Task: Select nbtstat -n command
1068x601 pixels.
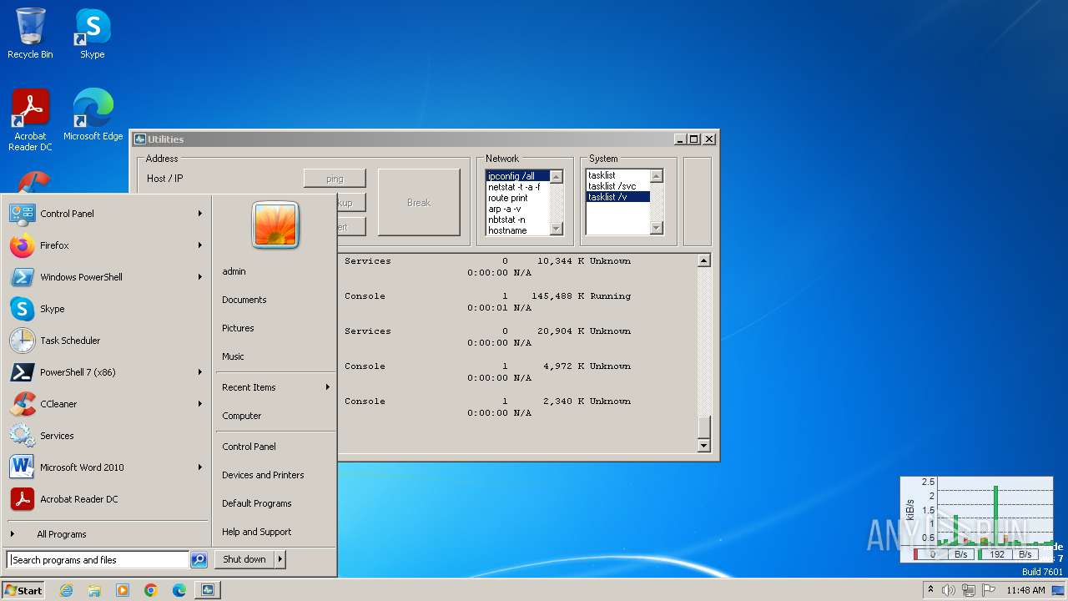Action: point(517,220)
